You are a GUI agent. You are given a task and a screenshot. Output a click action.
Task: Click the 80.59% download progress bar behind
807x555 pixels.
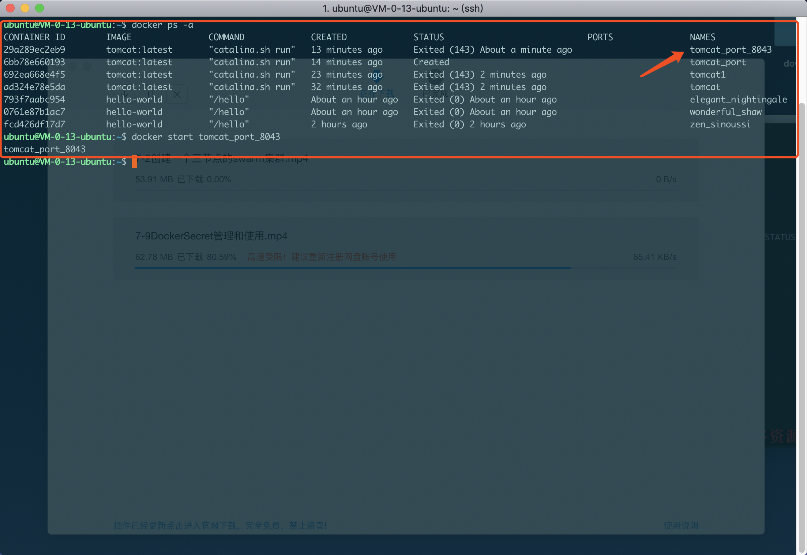pyautogui.click(x=406, y=268)
